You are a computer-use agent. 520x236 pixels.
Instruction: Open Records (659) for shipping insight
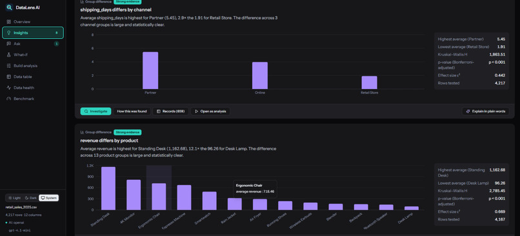pyautogui.click(x=170, y=112)
